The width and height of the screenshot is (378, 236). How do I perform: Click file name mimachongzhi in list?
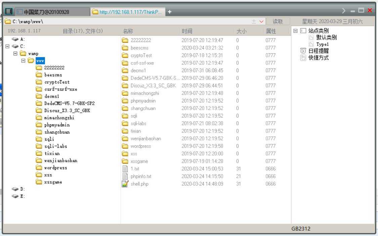(x=144, y=93)
